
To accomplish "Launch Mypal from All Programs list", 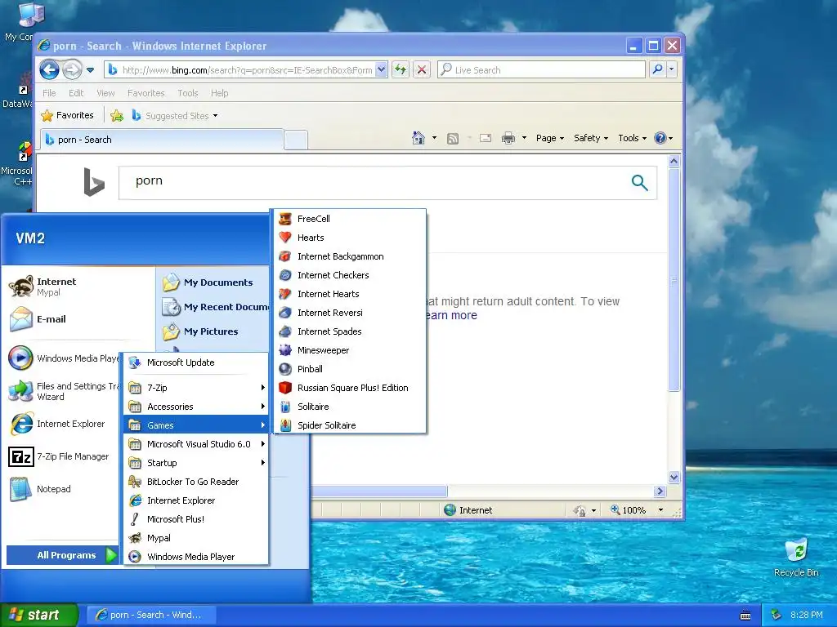I will coord(196,538).
